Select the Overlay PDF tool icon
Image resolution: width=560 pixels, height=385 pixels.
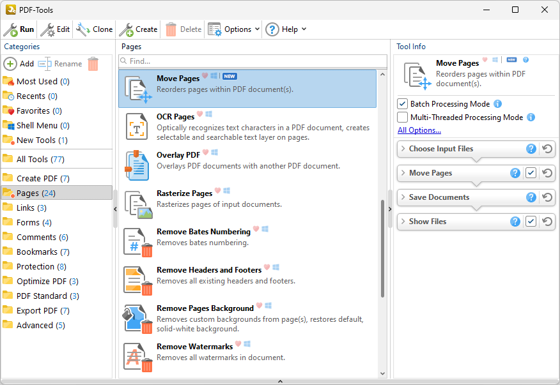pyautogui.click(x=136, y=164)
